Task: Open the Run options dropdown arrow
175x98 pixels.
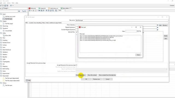Action: point(32,11)
